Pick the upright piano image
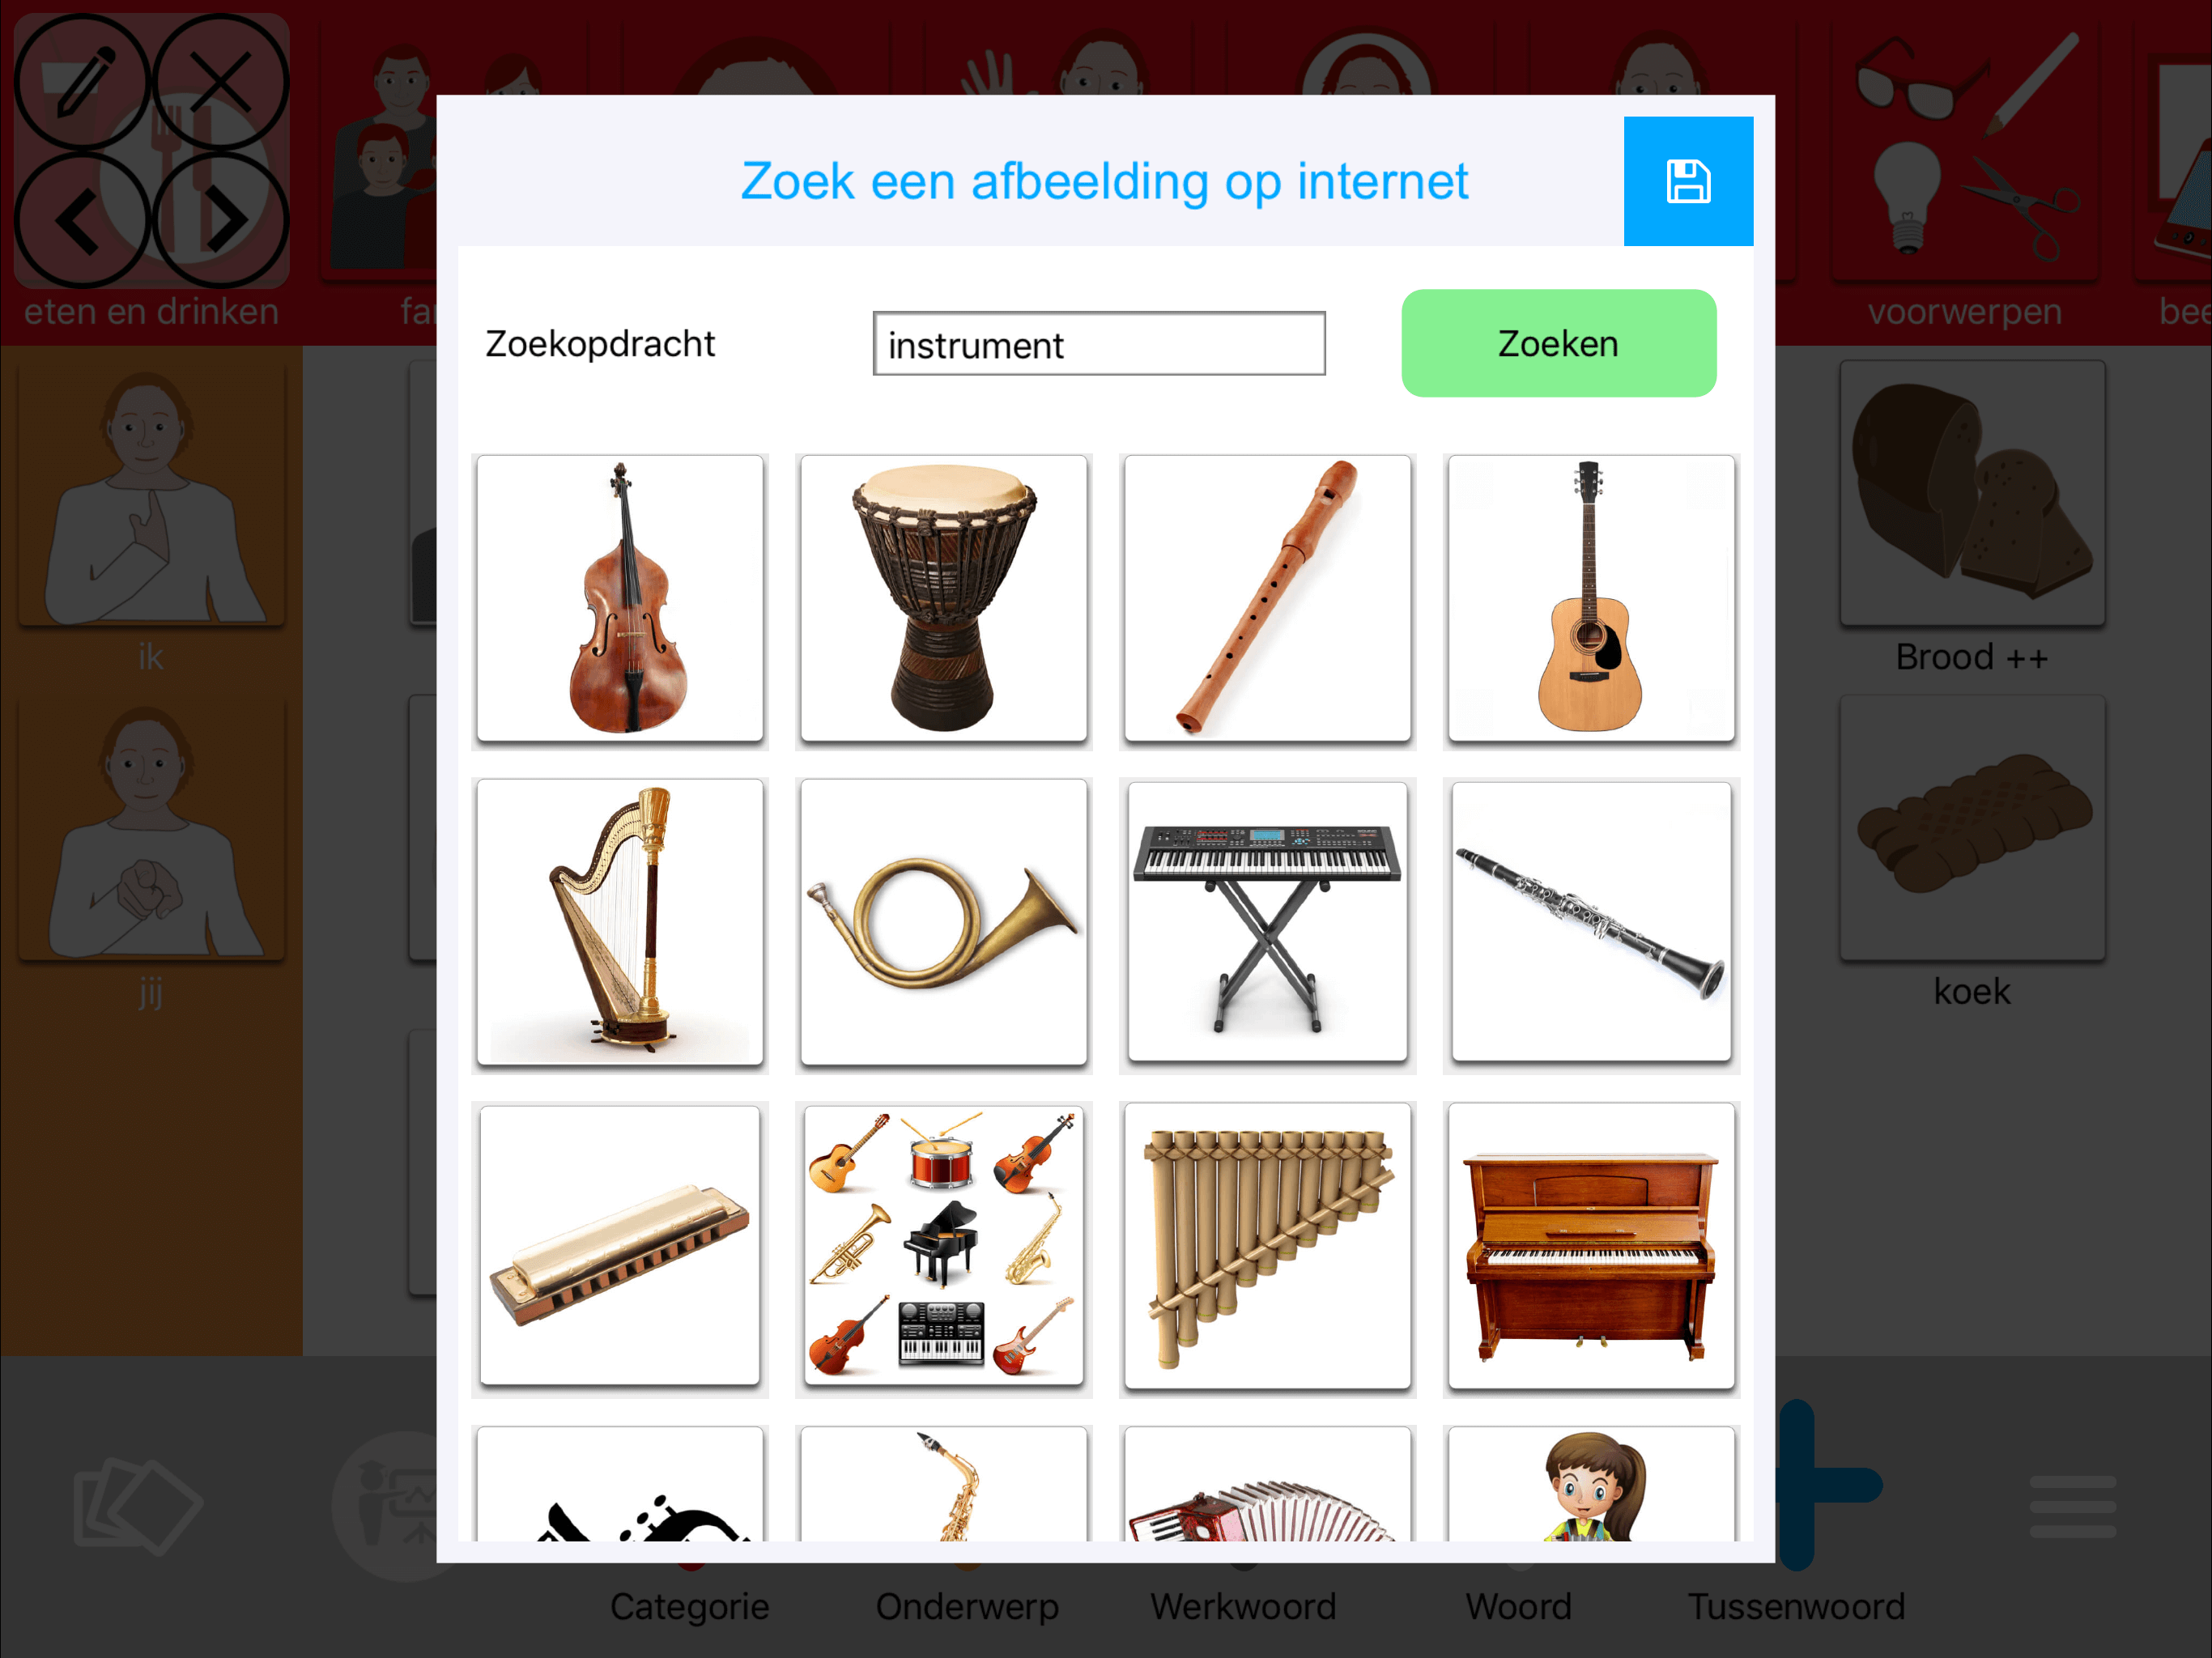This screenshot has height=1658, width=2212. (x=1590, y=1245)
